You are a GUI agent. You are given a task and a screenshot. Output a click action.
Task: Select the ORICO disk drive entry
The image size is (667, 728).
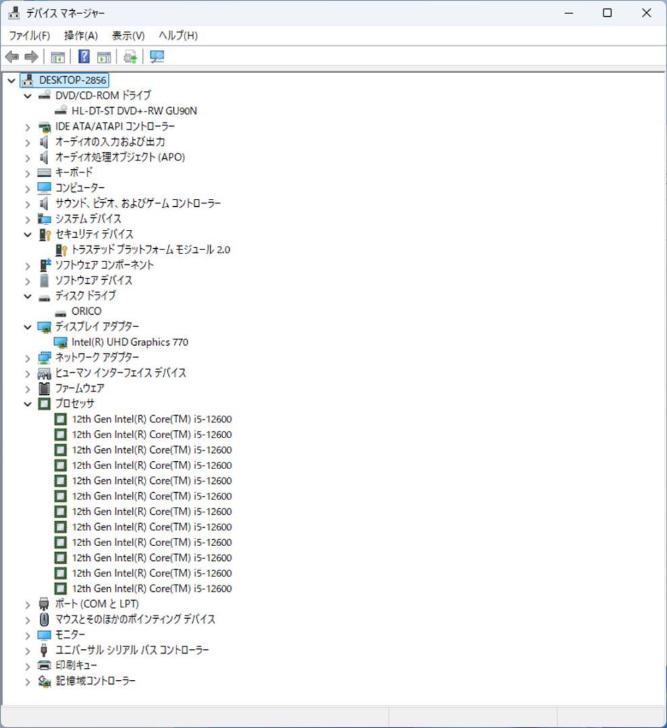click(87, 311)
